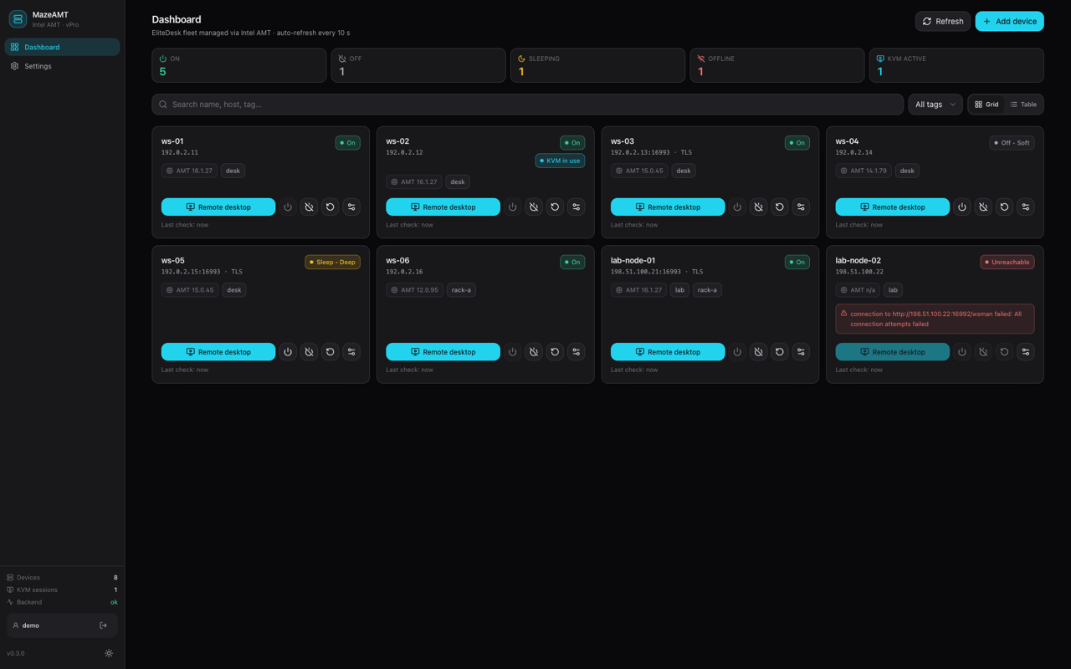Viewport: 1071px width, 669px height.
Task: Select the OFFLINE status summary card
Action: click(x=777, y=65)
